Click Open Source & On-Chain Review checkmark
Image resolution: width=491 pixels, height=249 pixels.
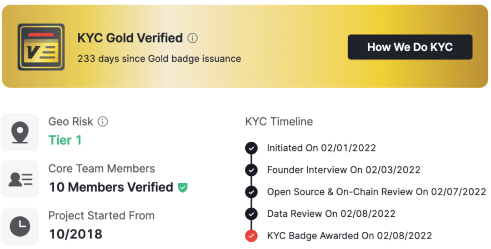pyautogui.click(x=251, y=192)
